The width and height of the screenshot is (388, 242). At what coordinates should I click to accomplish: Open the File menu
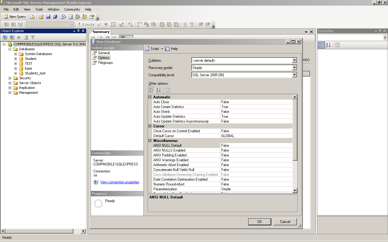[6, 9]
